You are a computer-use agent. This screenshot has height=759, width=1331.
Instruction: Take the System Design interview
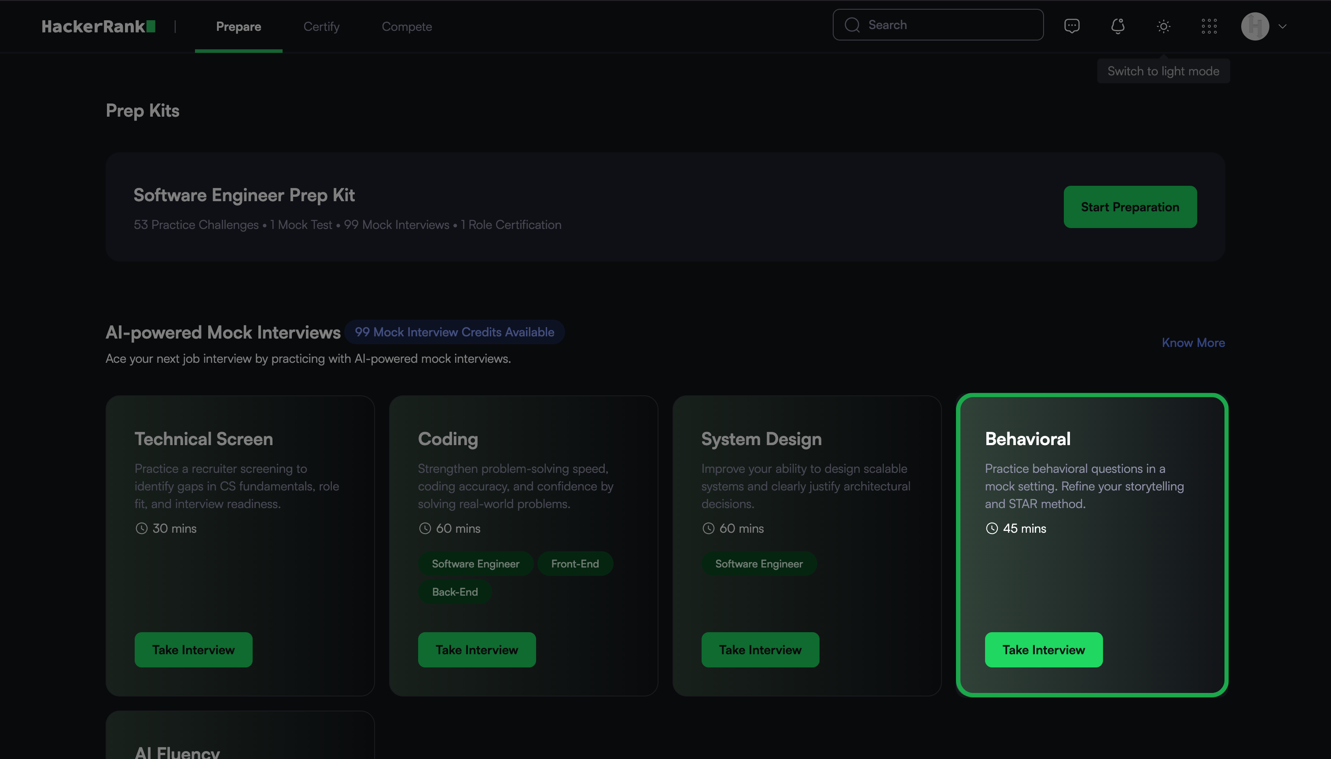pyautogui.click(x=760, y=649)
